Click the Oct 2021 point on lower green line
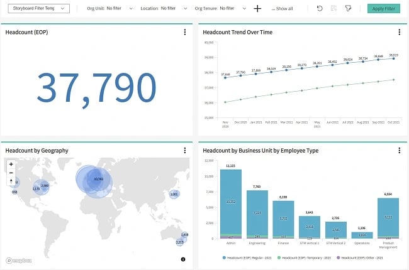Viewport: 409px width, 270px height. point(394,80)
